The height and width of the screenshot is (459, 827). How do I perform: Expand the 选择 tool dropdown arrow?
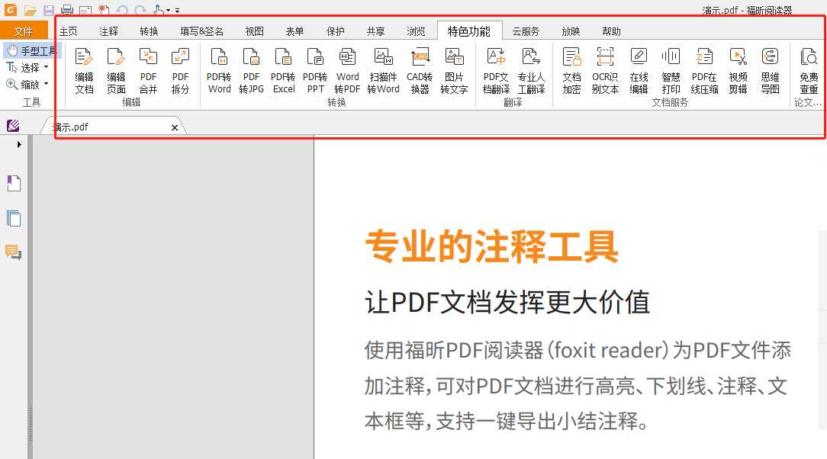47,68
